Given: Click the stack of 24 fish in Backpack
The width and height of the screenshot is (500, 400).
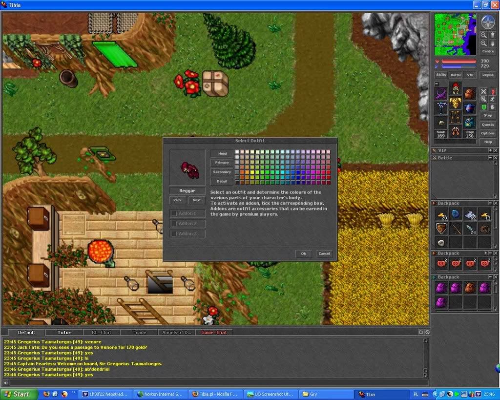Looking at the screenshot, I should [x=470, y=229].
